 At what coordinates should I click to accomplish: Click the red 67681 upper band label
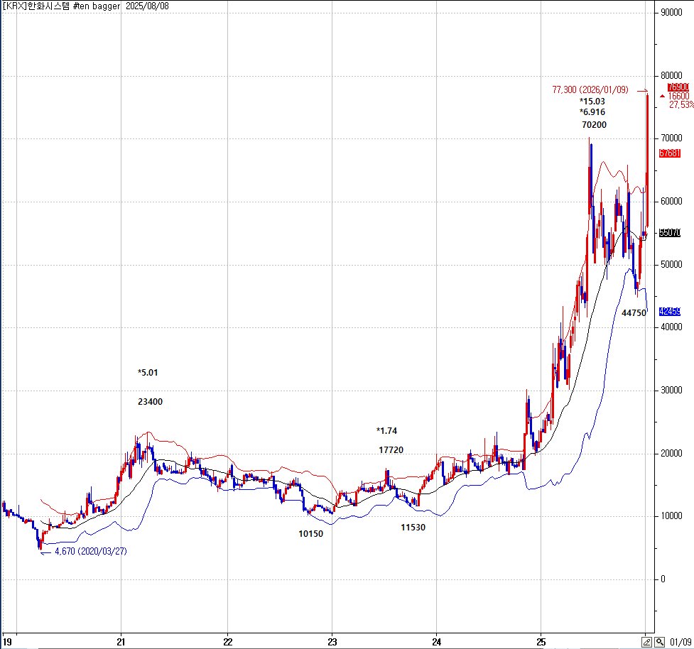pos(670,153)
